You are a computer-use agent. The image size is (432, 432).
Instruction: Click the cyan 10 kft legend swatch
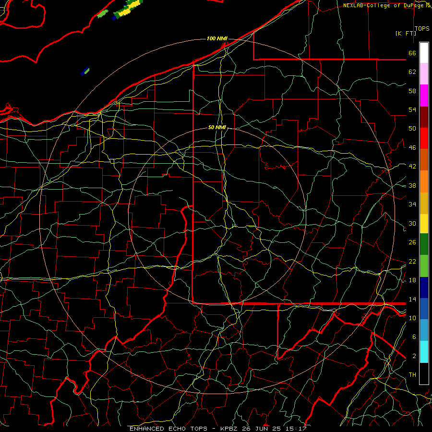[424, 352]
